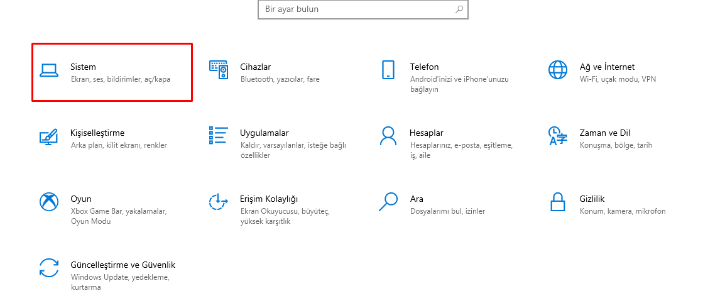Image resolution: width=725 pixels, height=308 pixels.
Task: Click the Ağ ve İnternet globe icon
Action: [558, 70]
